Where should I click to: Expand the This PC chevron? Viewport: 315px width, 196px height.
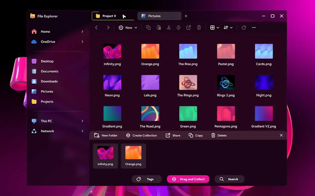point(82,121)
